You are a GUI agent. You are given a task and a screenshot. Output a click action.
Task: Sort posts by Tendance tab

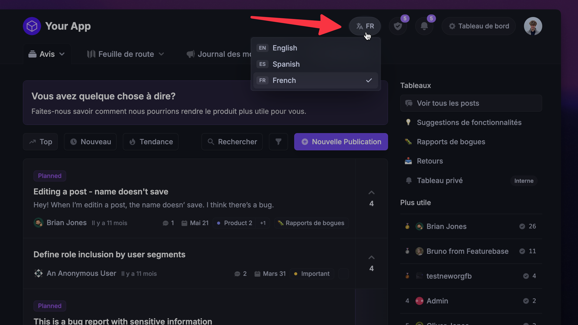coord(151,142)
